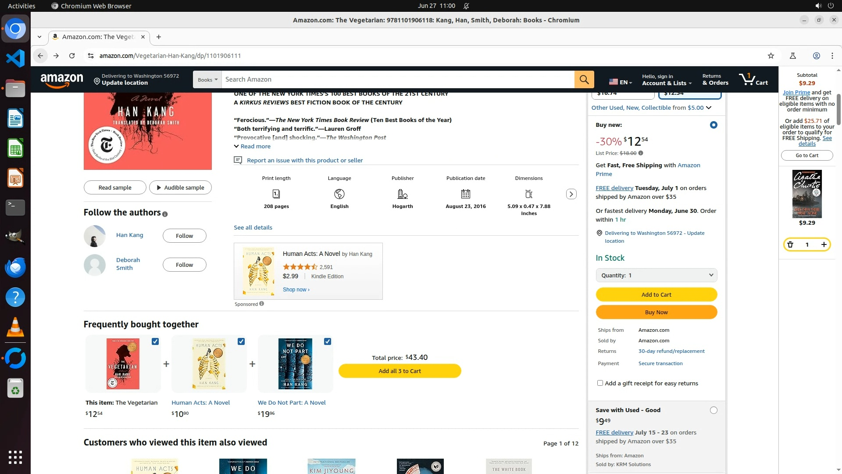Click the Add all 3 to Cart button
Screen dimensions: 842x474
coord(400,371)
